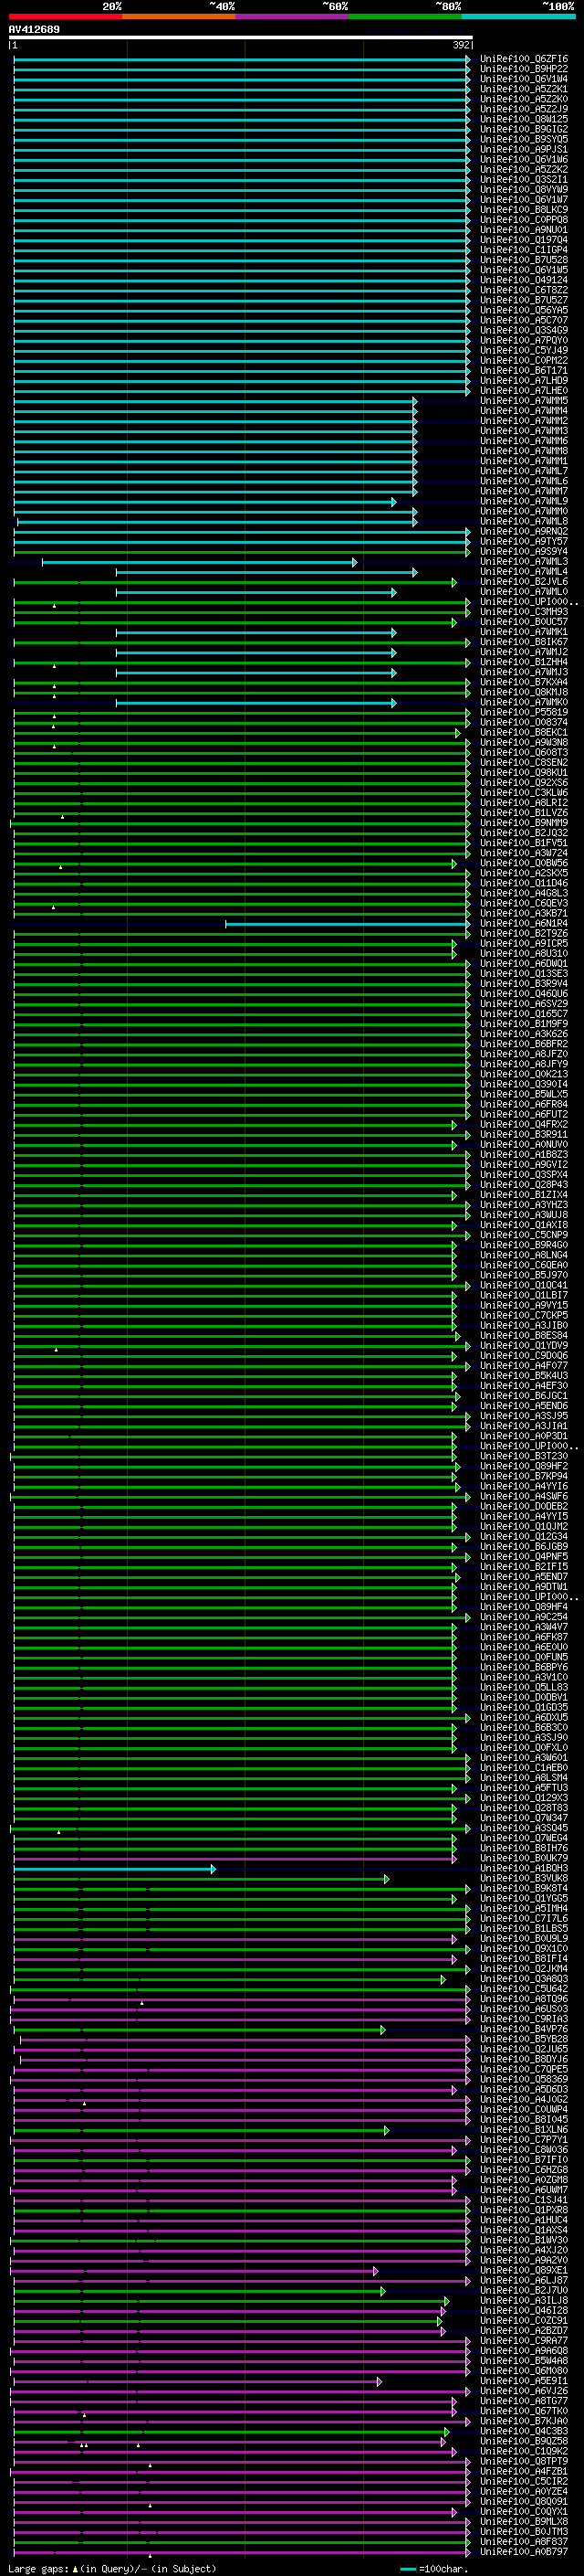The height and width of the screenshot is (2576, 584).
Task: Select the UniRef100_A7WML3 label
Action: coord(524,561)
